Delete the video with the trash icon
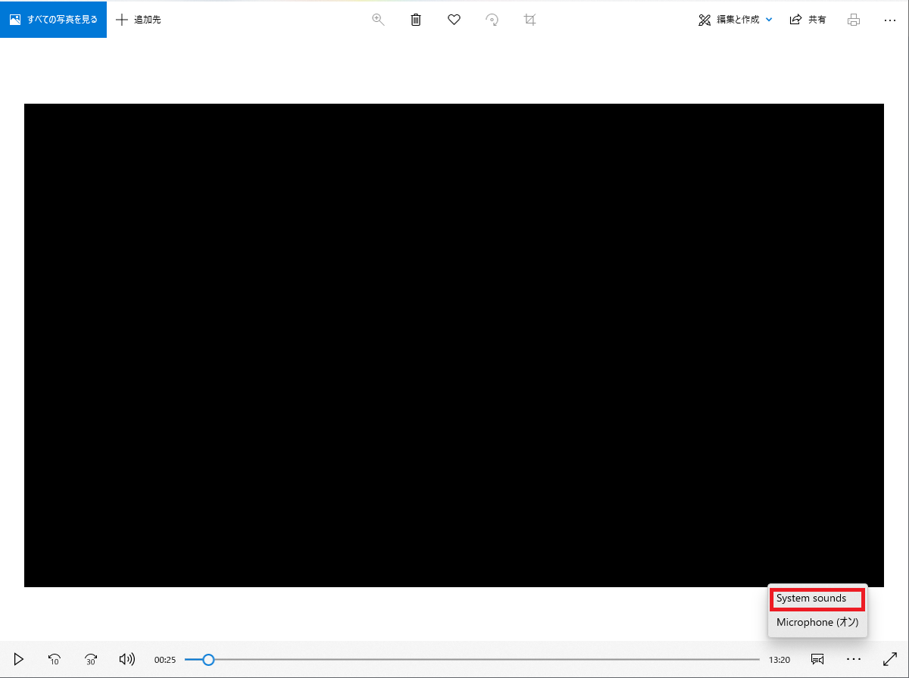 pyautogui.click(x=416, y=20)
